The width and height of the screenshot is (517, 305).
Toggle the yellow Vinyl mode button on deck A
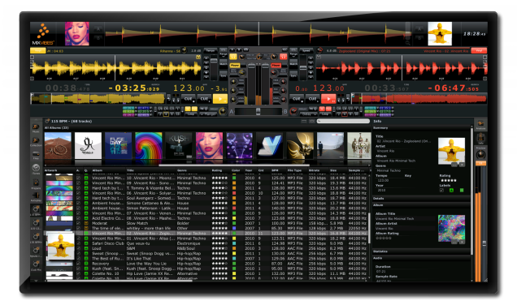point(38,50)
